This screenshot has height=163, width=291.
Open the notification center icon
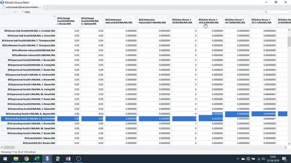pyautogui.click(x=284, y=159)
